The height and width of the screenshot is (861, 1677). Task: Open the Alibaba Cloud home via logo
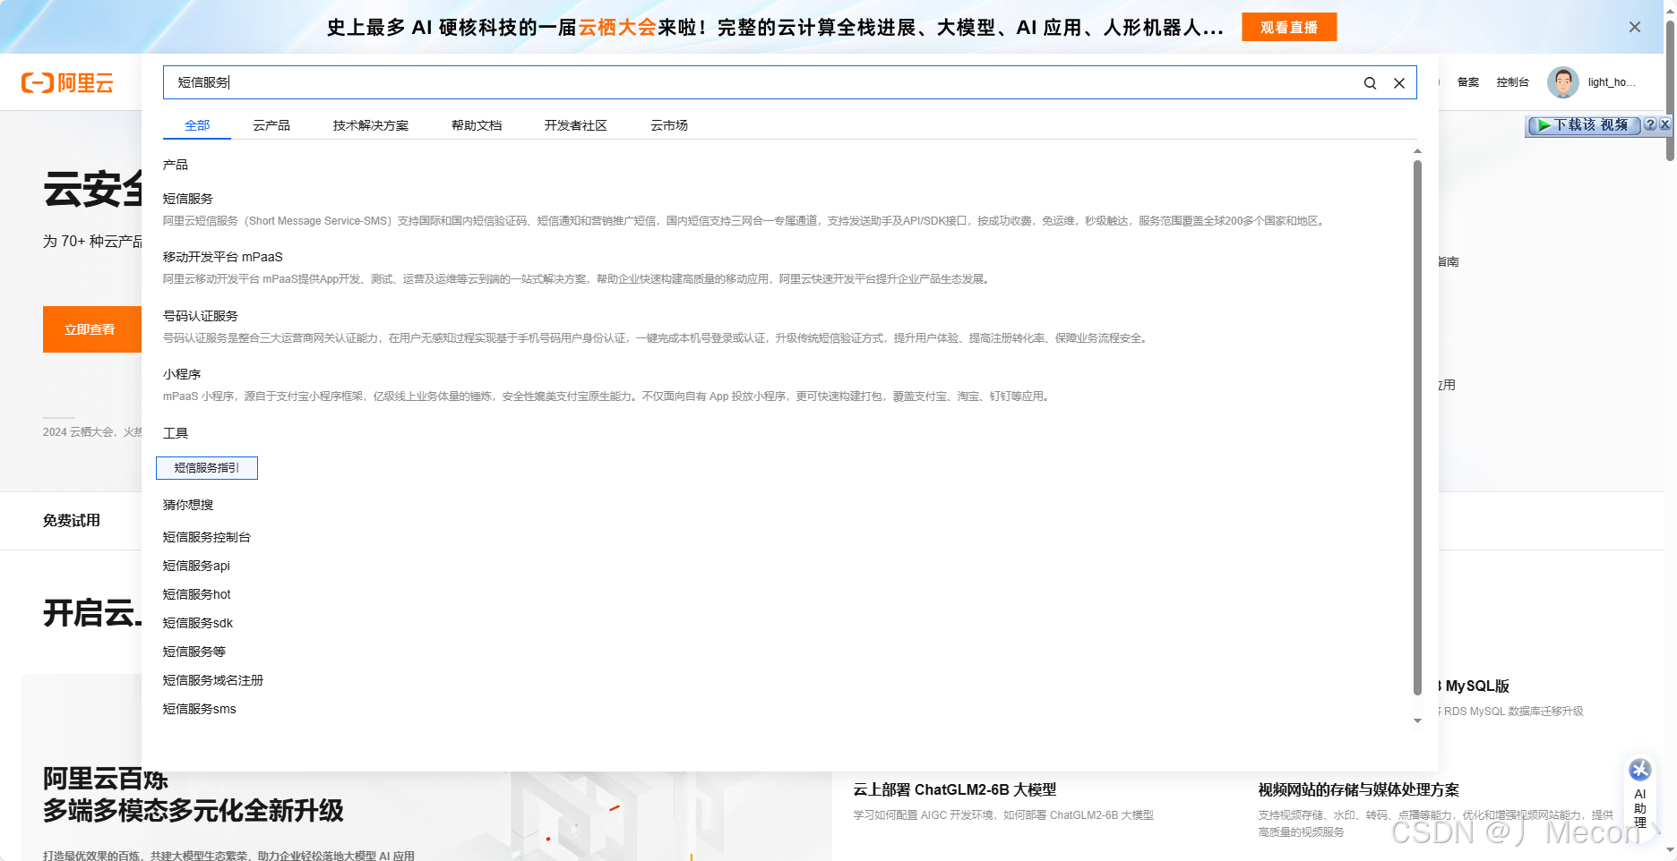(x=67, y=82)
